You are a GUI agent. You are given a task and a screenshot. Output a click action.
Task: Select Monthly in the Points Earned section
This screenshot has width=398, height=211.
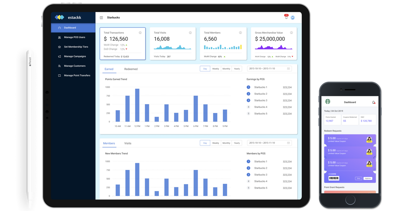pos(226,69)
